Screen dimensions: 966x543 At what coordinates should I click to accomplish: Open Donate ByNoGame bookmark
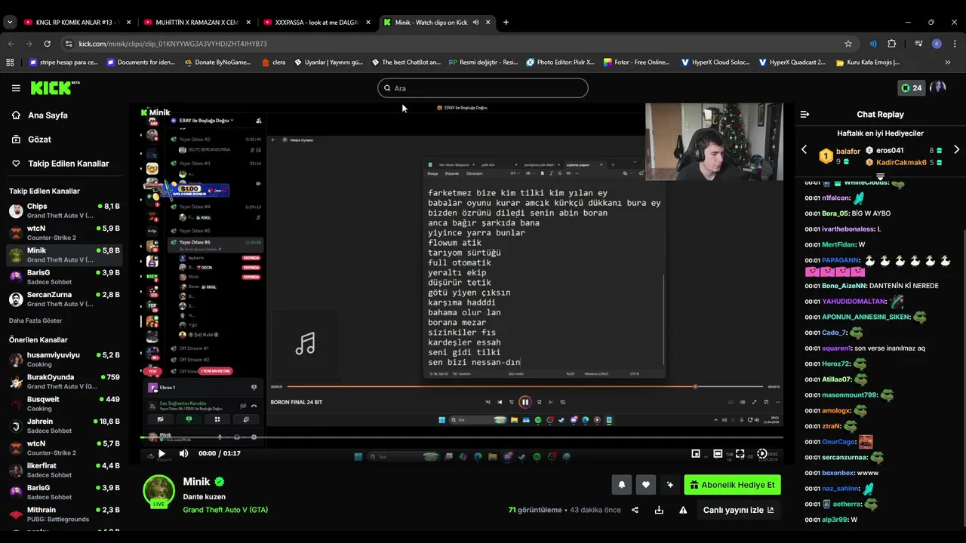[217, 63]
